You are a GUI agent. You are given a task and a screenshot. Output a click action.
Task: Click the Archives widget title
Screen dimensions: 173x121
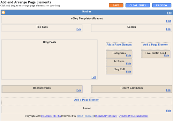[x=119, y=61]
